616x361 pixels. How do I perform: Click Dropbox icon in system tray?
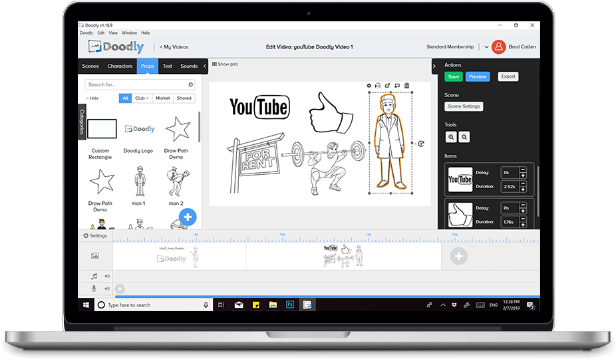point(454,305)
